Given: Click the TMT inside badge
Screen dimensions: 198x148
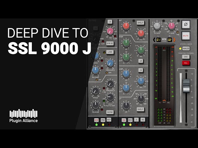Looking at the screenshot, I should (164, 40).
